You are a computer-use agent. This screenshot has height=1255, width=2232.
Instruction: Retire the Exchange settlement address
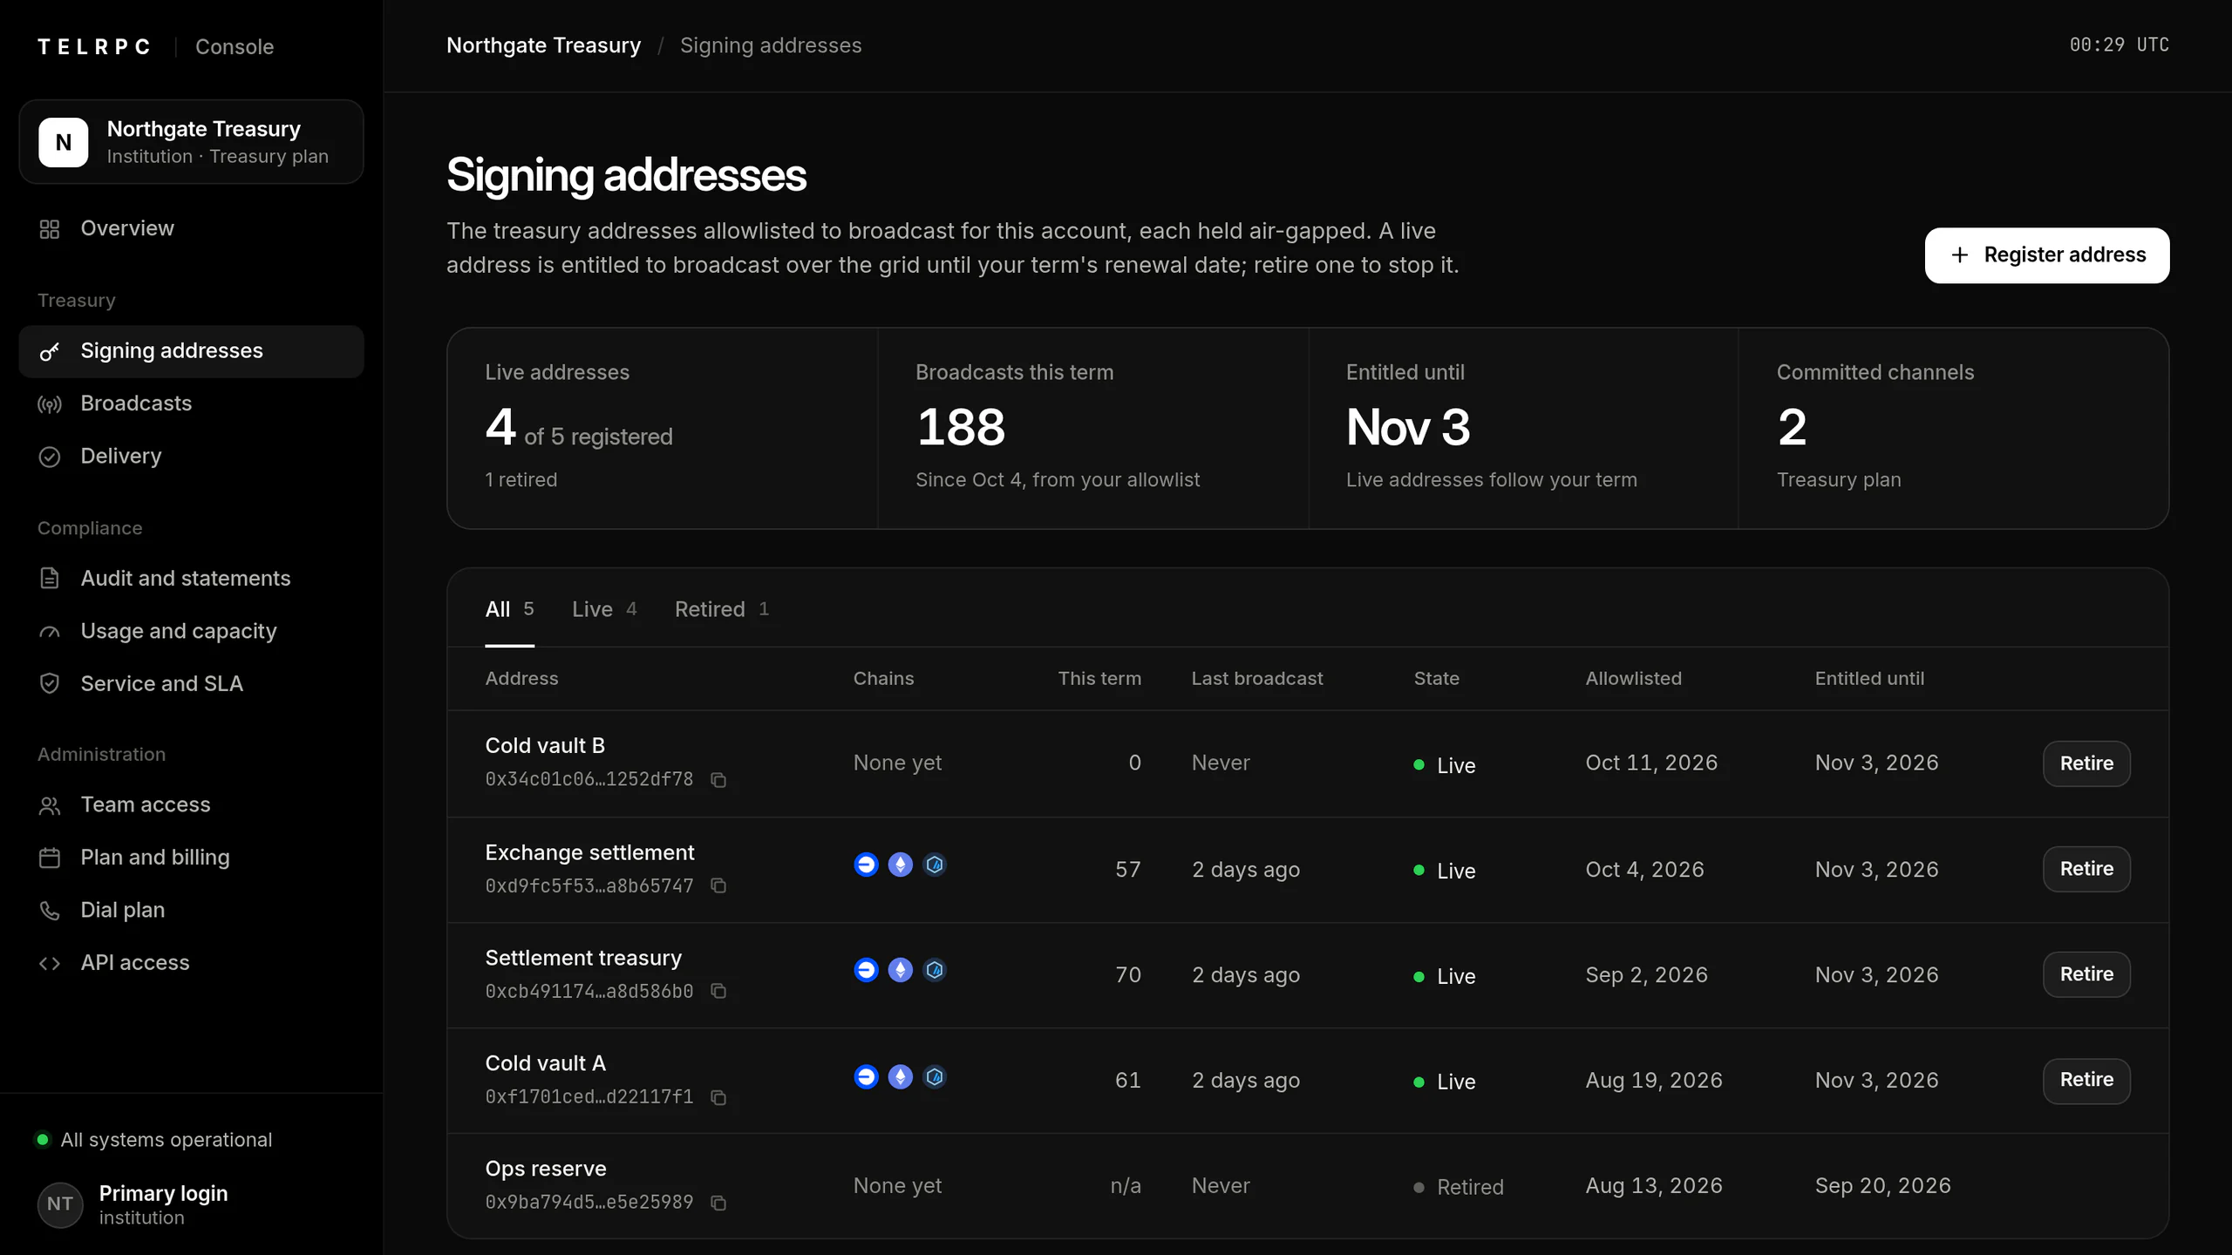point(2086,869)
